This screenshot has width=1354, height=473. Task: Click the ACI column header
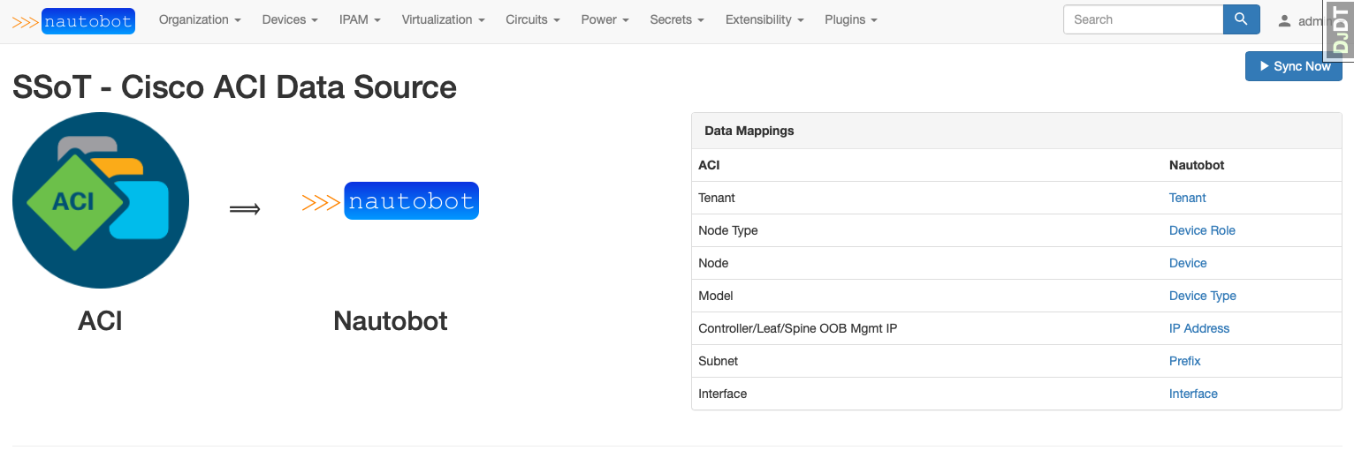pyautogui.click(x=709, y=165)
